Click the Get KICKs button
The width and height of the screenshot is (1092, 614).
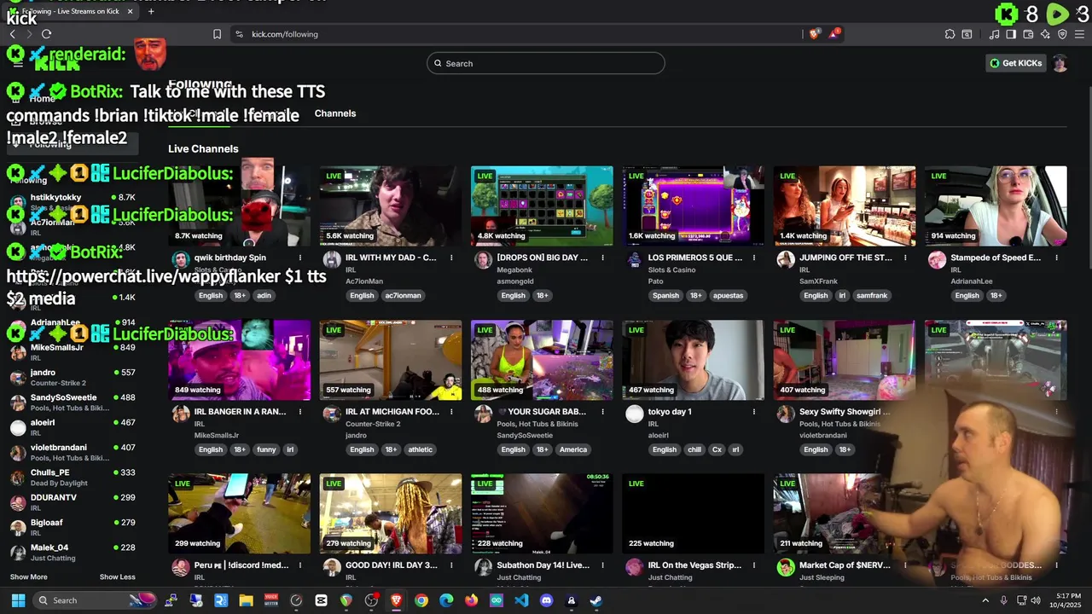pos(1015,63)
